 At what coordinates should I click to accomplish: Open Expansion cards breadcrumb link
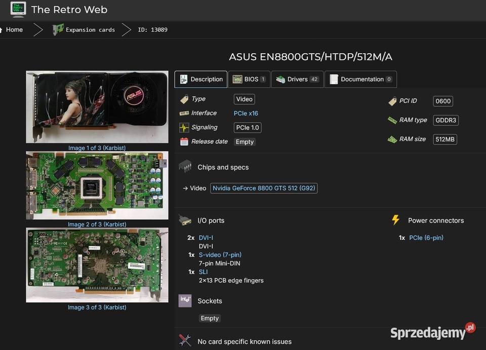(90, 30)
